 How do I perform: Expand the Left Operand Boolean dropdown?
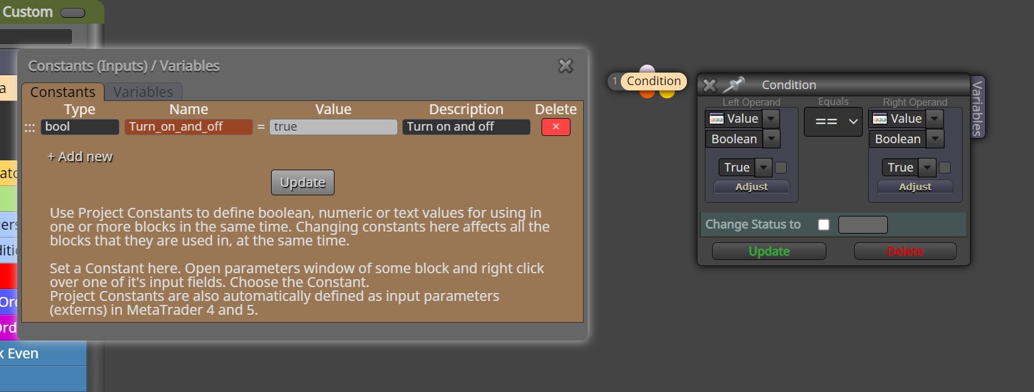tap(771, 139)
